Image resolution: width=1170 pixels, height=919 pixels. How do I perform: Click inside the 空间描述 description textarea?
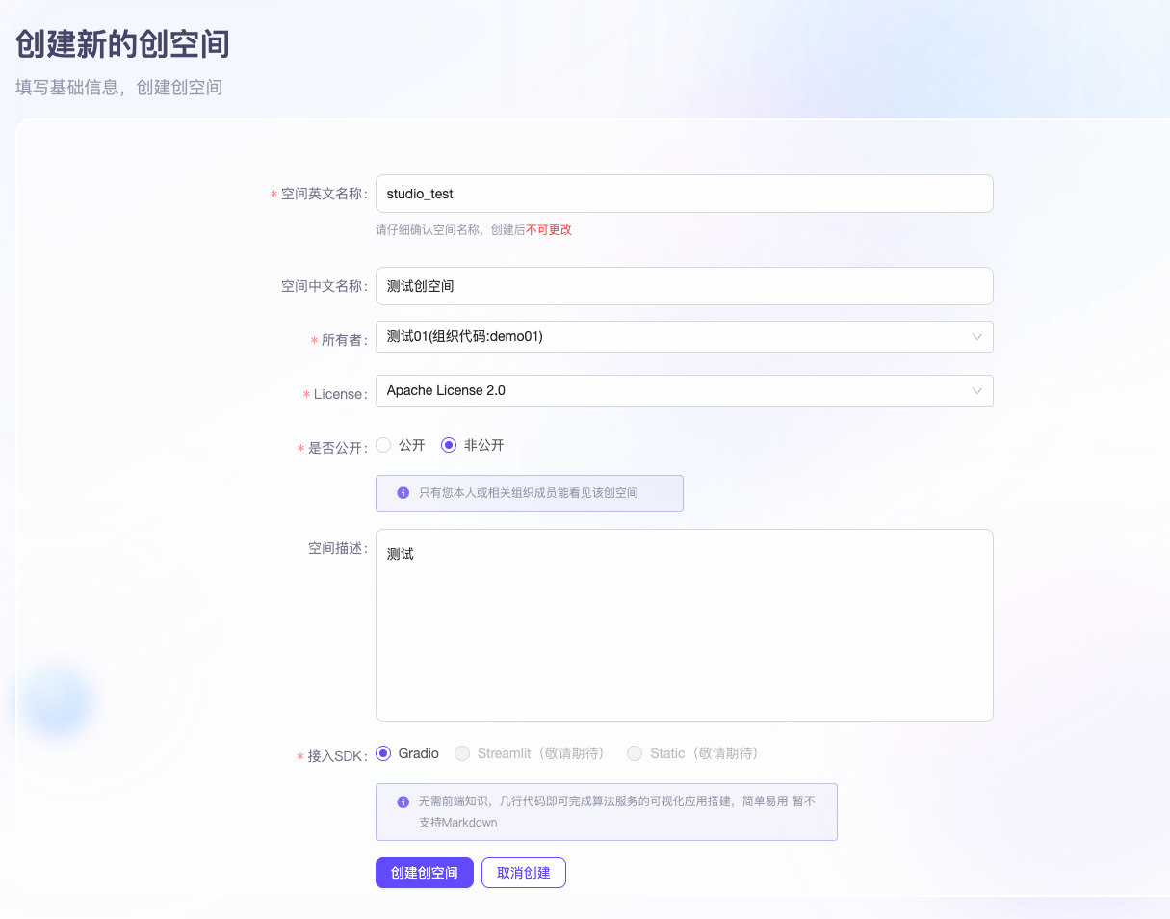point(684,624)
